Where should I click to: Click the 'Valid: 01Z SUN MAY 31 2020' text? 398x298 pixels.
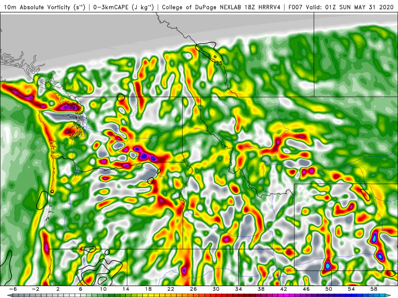click(x=349, y=7)
